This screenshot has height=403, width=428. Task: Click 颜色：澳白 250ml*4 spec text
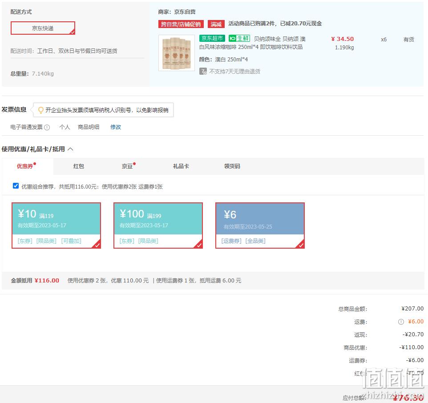(223, 60)
